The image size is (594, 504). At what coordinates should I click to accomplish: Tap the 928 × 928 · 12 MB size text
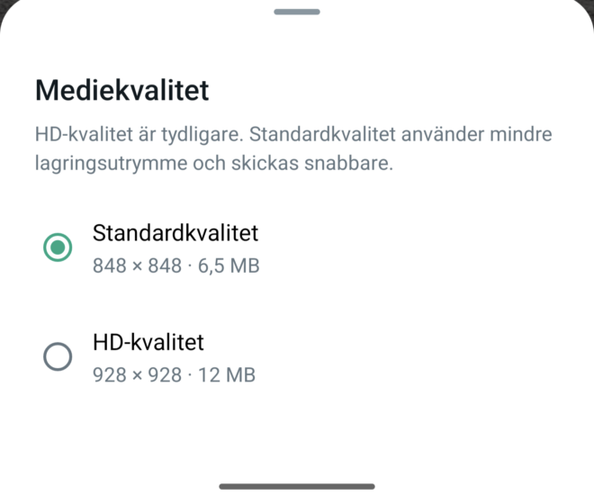coord(174,375)
